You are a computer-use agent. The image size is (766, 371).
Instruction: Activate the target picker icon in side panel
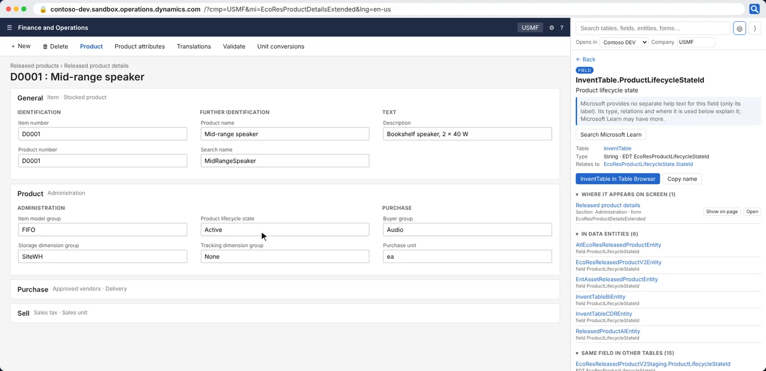pyautogui.click(x=739, y=28)
